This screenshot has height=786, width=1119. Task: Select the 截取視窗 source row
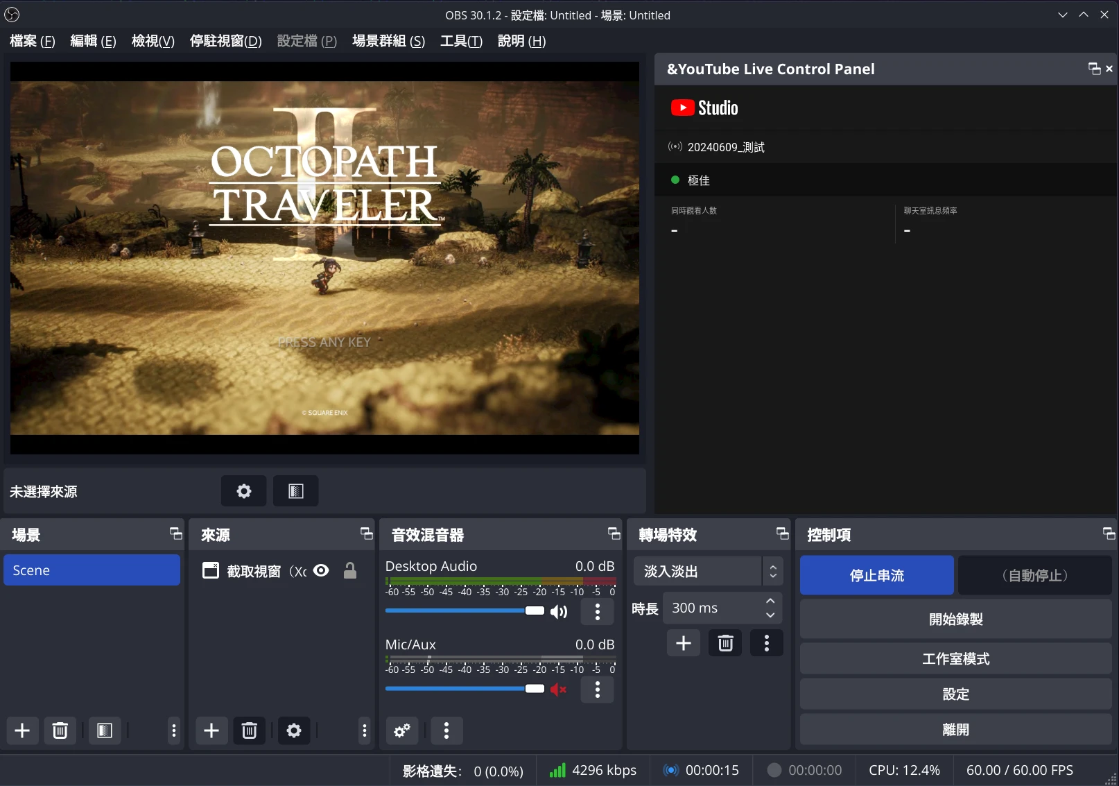(281, 570)
